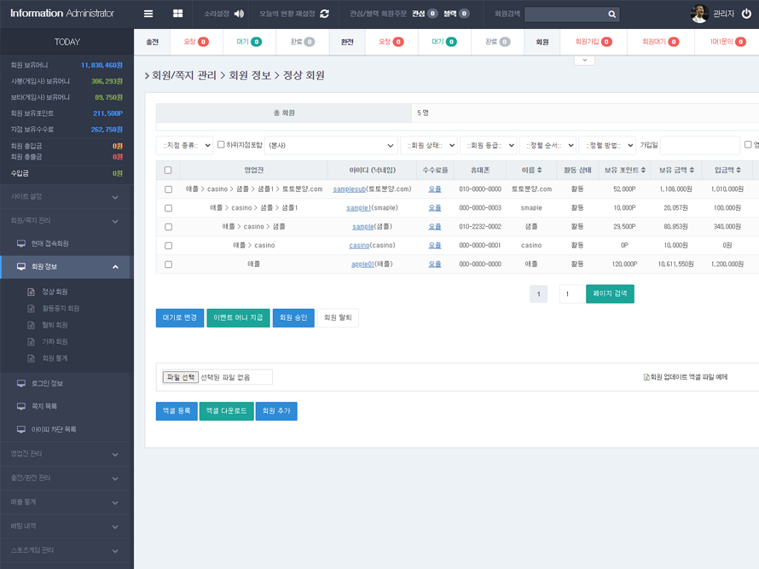The image size is (759, 569).
Task: Click monitor icon beside 아이피 차단 목록
Action: (x=21, y=430)
